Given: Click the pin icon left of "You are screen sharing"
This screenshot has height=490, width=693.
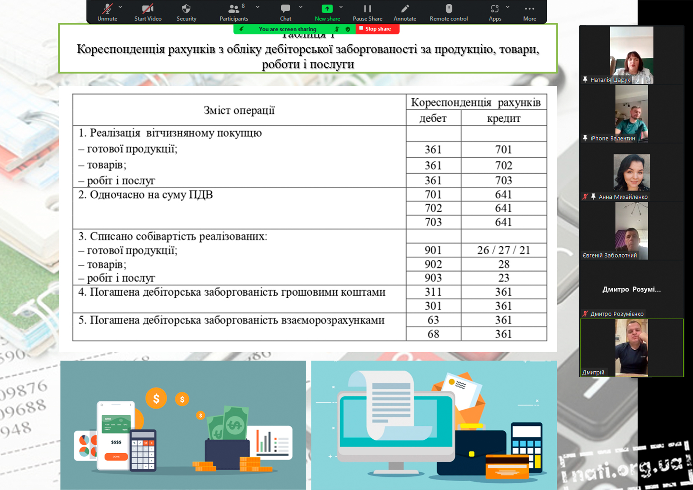Looking at the screenshot, I should tap(242, 29).
